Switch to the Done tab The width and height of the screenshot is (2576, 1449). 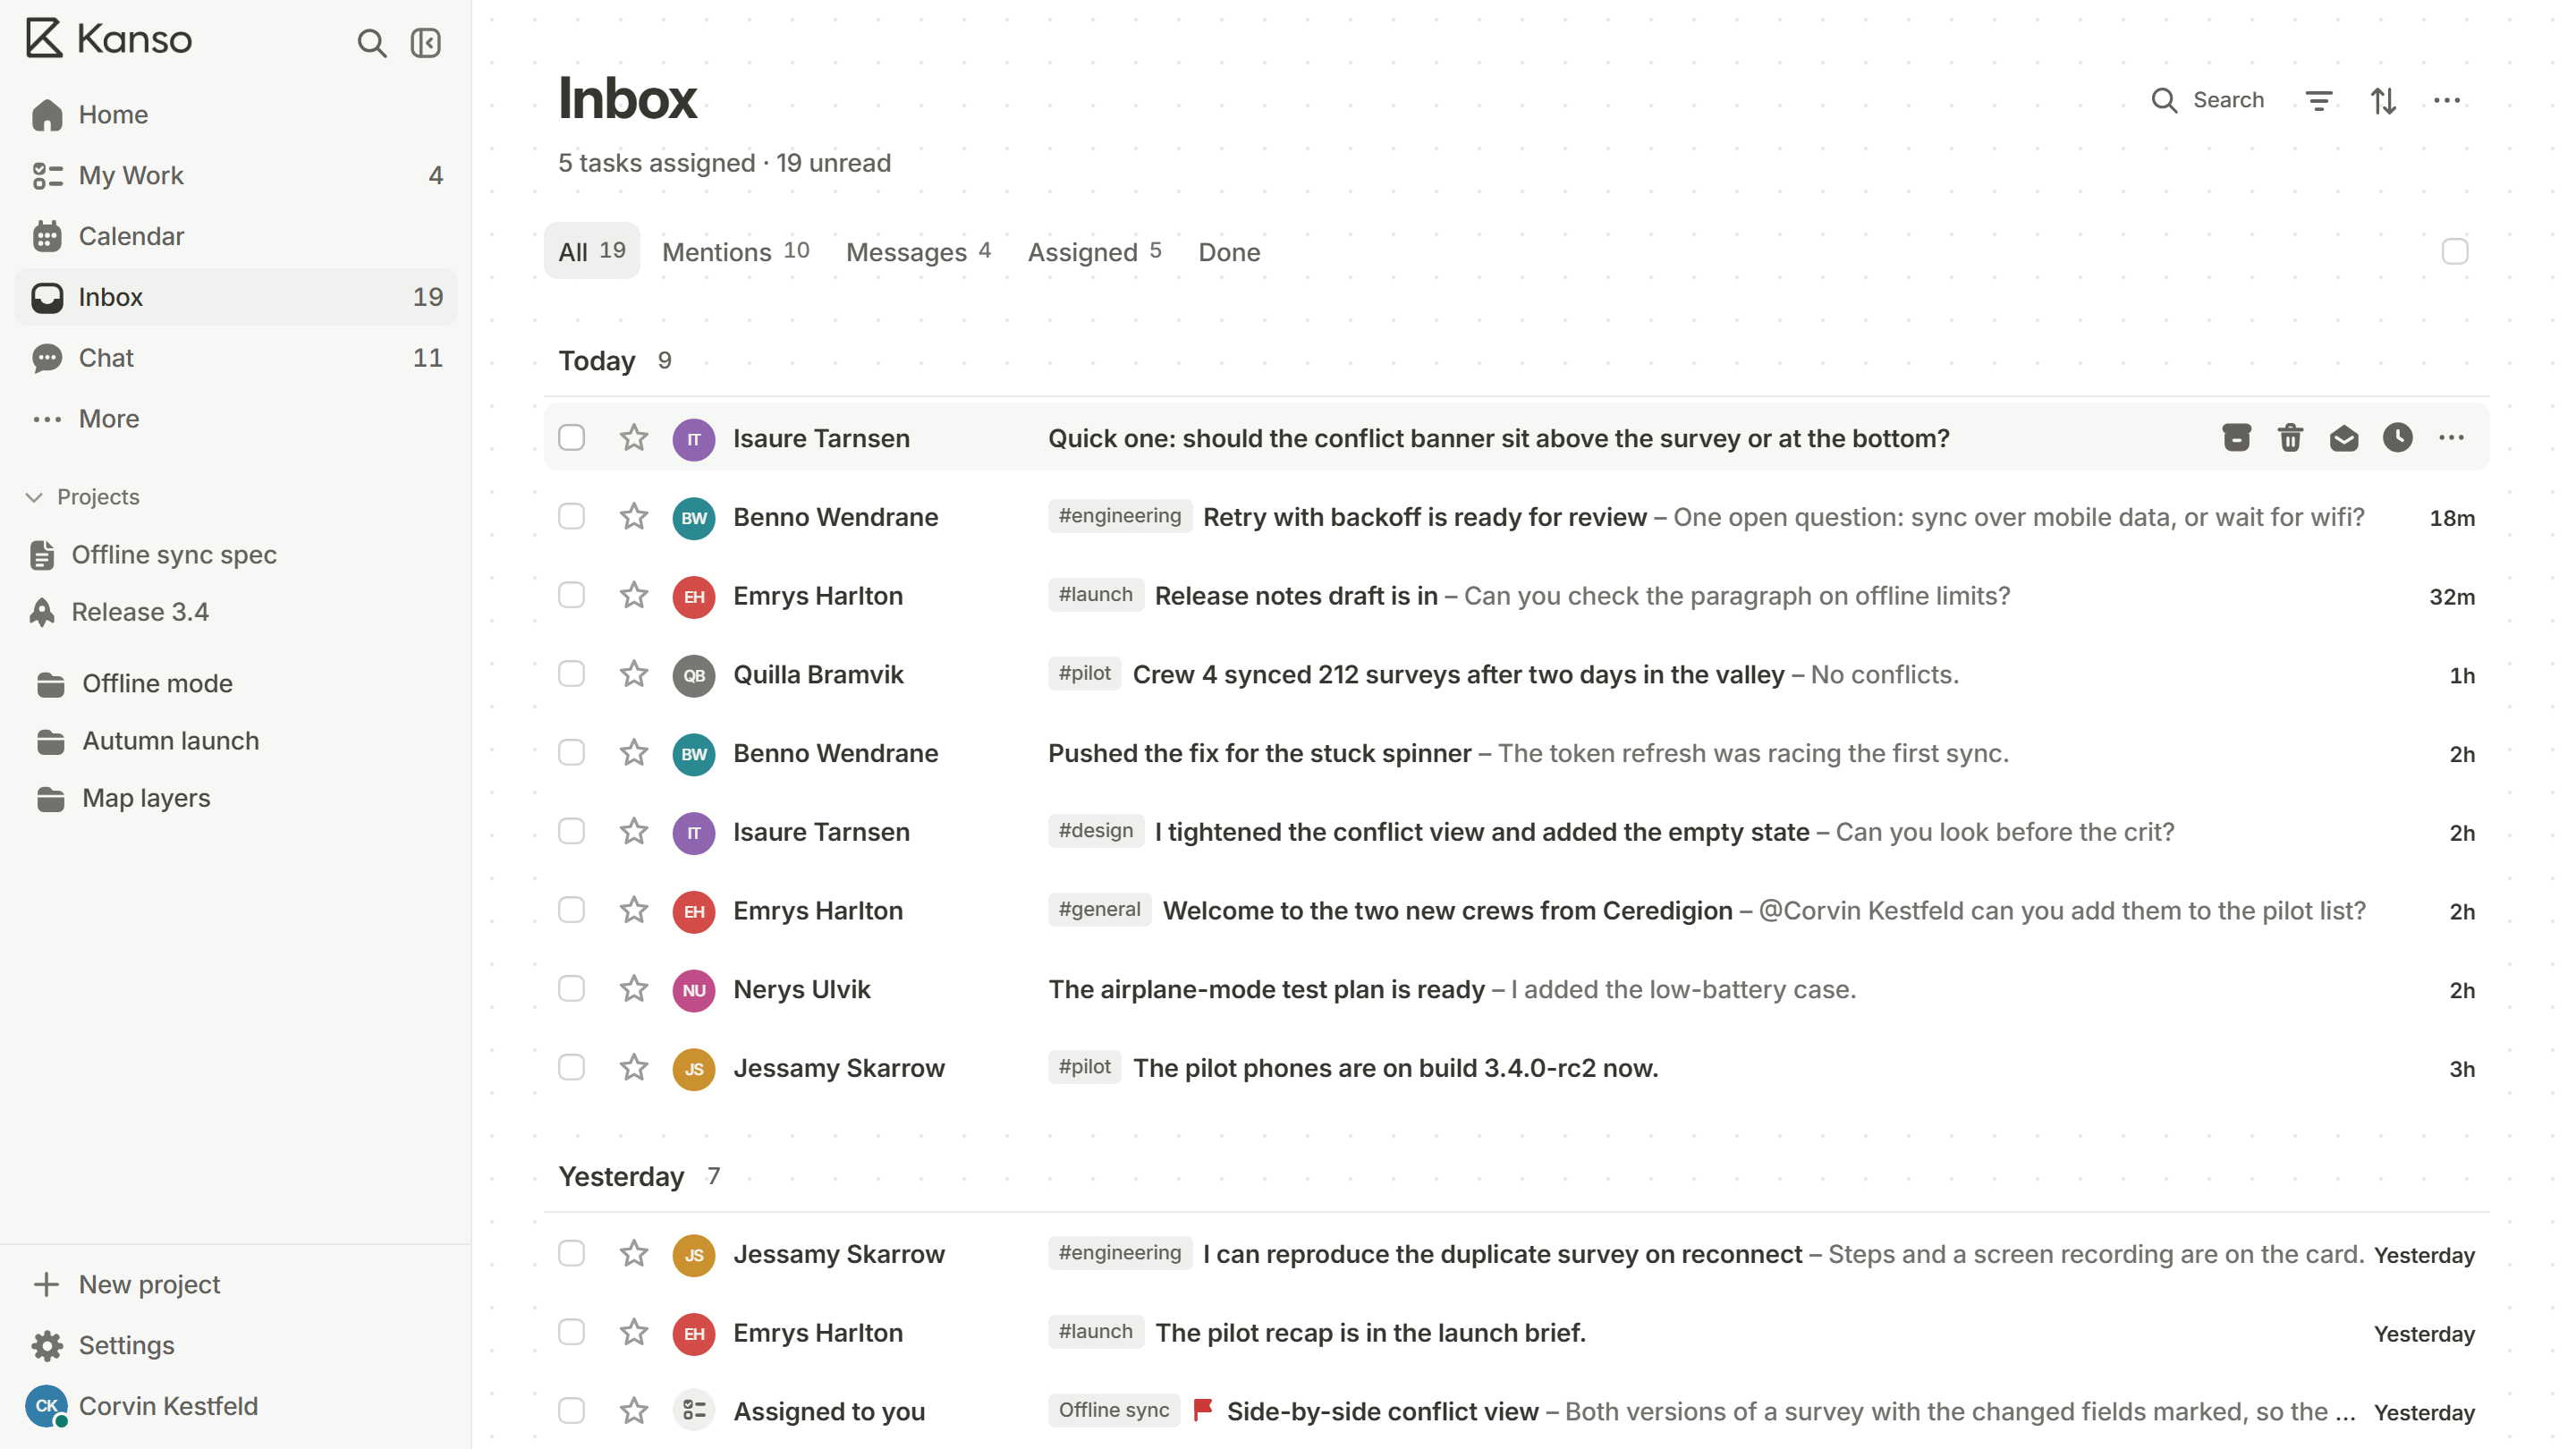coord(1229,252)
